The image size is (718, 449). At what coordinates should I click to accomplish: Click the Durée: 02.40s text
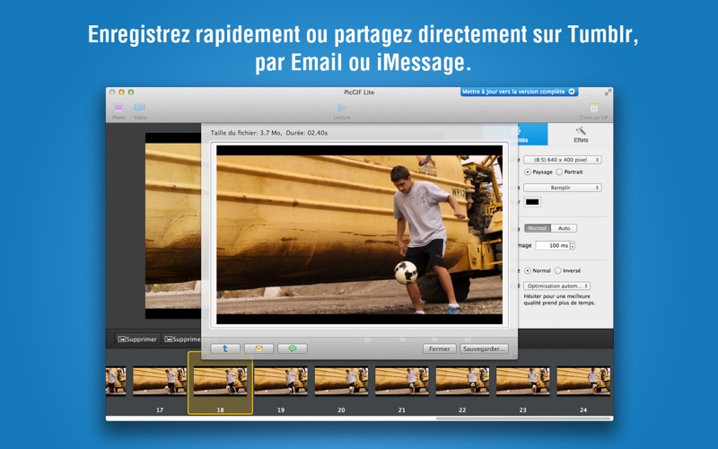307,133
